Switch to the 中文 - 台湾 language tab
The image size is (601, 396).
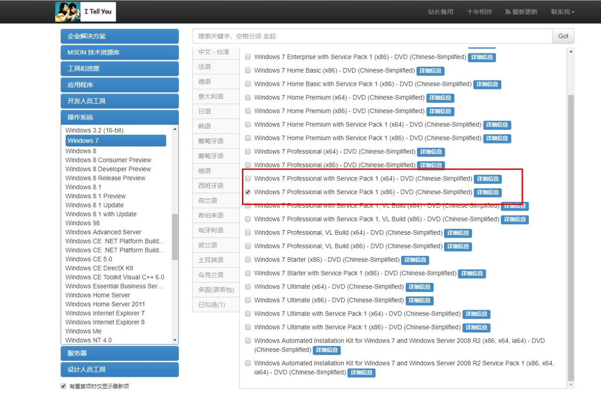tap(216, 52)
